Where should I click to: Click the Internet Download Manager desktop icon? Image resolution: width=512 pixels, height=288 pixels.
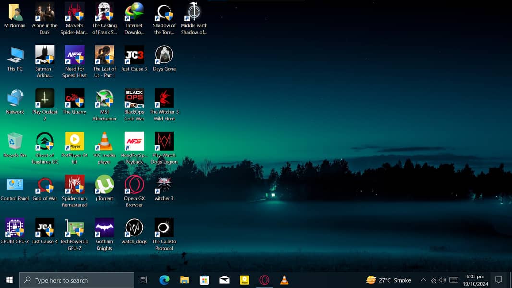coord(134,12)
